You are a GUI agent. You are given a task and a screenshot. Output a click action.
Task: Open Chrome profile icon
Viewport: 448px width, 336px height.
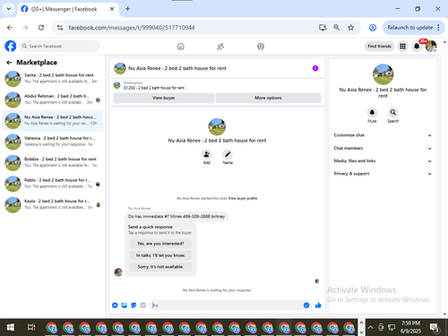[373, 28]
